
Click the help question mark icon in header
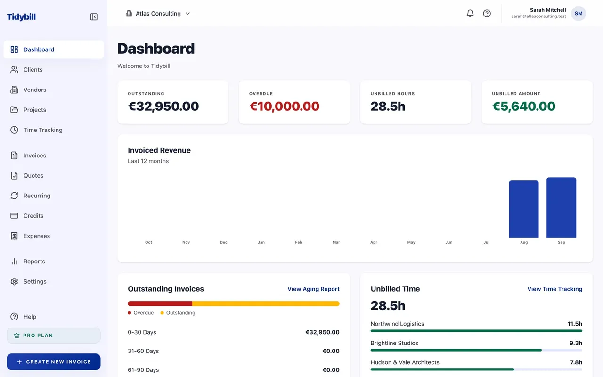487,14
